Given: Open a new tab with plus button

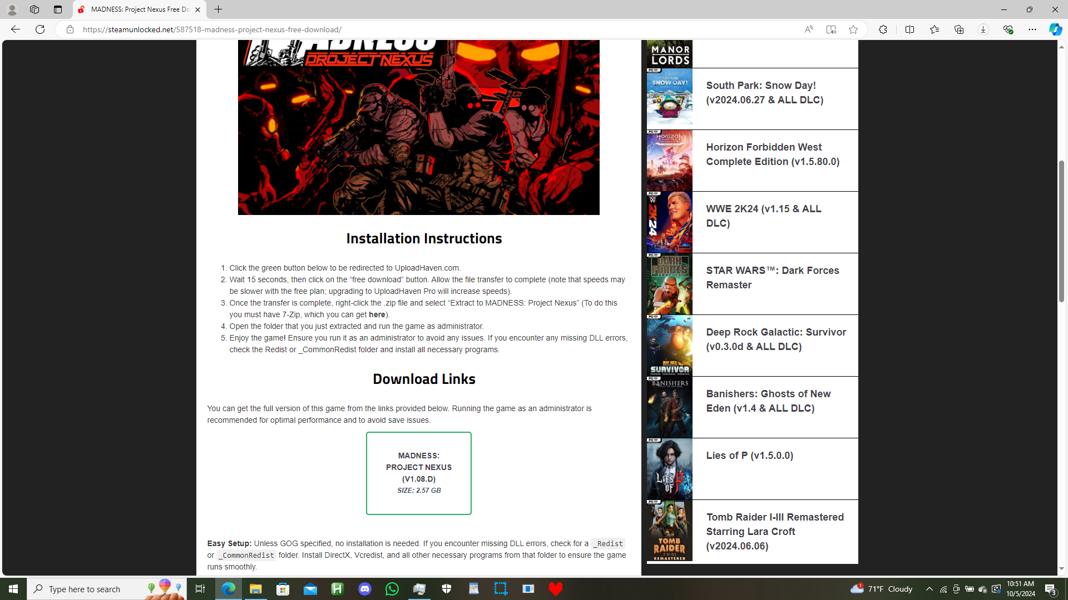Looking at the screenshot, I should 218,9.
